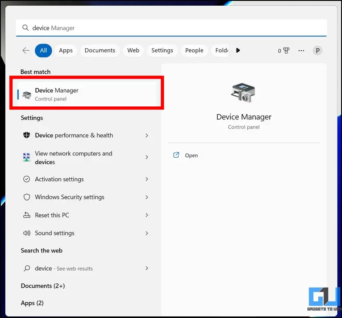Click the search input field with 'device'
This screenshot has width=342, height=318.
click(x=171, y=28)
